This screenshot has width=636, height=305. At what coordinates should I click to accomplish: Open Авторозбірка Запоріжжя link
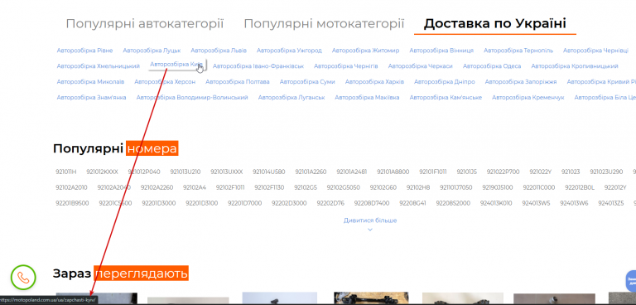[521, 81]
